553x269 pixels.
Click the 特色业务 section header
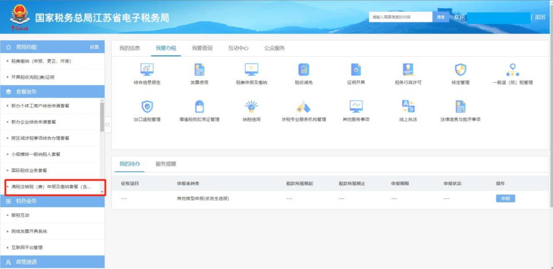coord(52,201)
